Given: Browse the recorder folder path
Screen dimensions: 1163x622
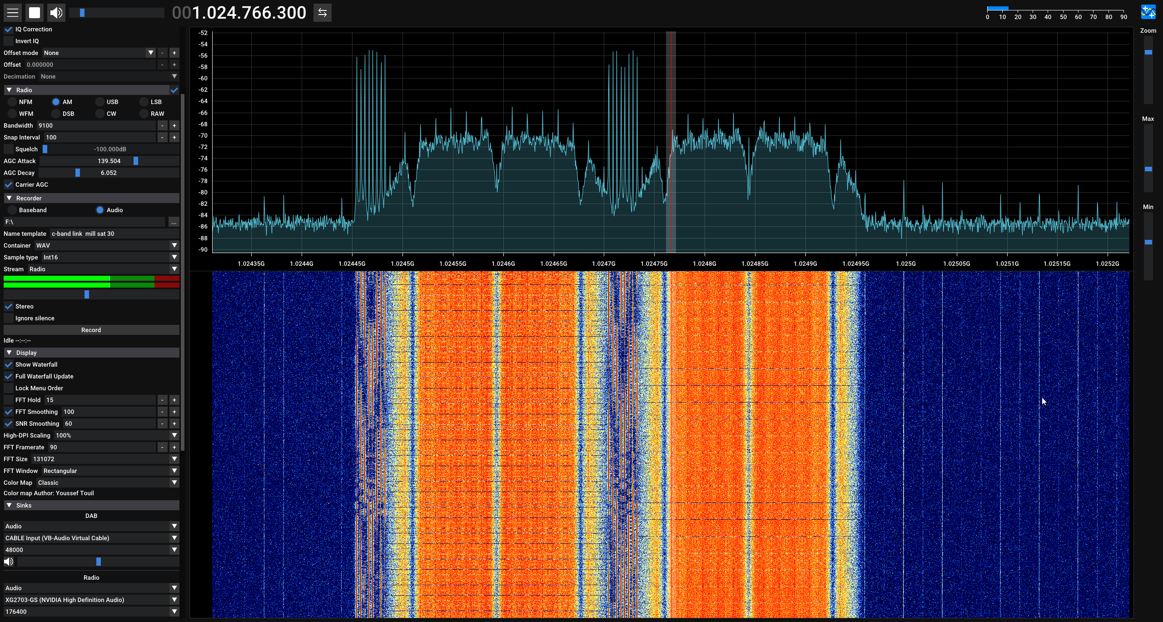Looking at the screenshot, I should point(174,222).
